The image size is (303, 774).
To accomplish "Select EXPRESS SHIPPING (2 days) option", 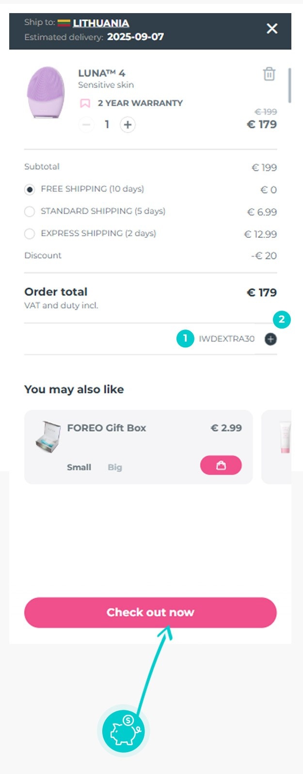I will [30, 234].
